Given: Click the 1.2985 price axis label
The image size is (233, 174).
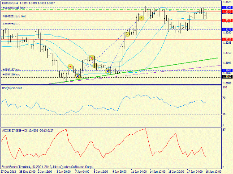Looking at the screenshot, I should pyautogui.click(x=227, y=83).
